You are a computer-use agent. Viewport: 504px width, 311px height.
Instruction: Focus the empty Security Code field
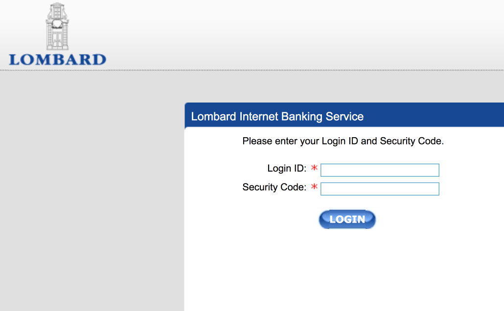click(379, 188)
